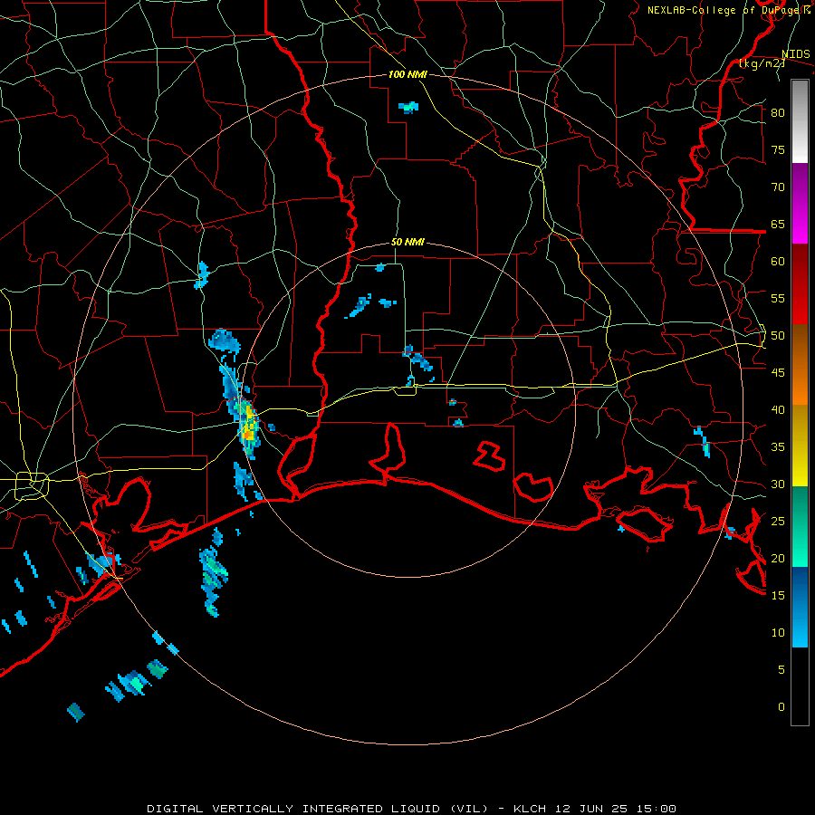Click the red segment of the color bar
The image size is (815, 815).
click(x=800, y=284)
